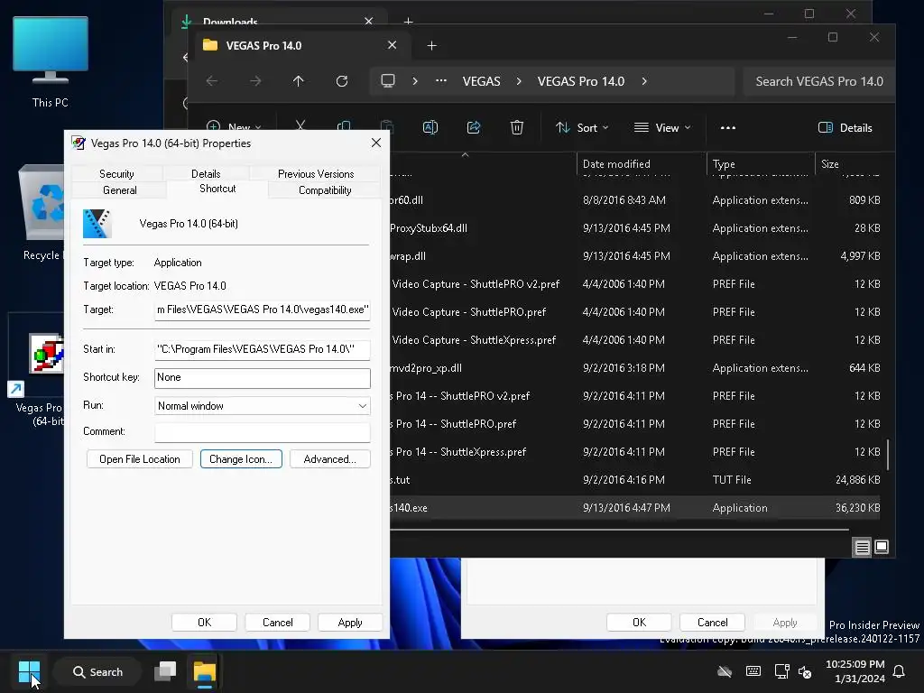Select the Shortcut tab
The image size is (924, 693).
point(217,189)
